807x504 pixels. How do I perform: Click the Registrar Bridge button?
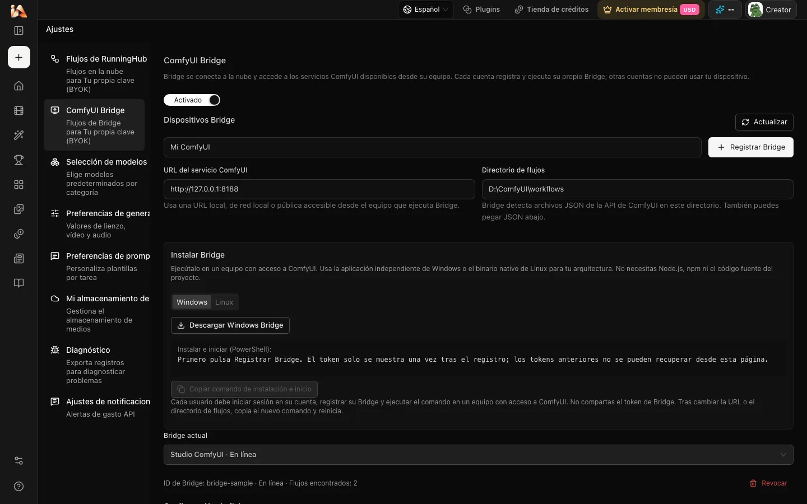(751, 147)
